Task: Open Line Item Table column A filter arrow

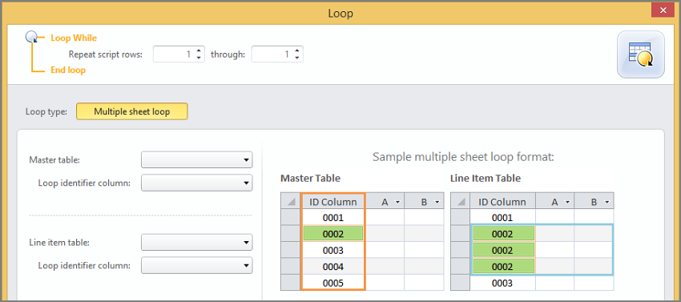Action: click(567, 202)
